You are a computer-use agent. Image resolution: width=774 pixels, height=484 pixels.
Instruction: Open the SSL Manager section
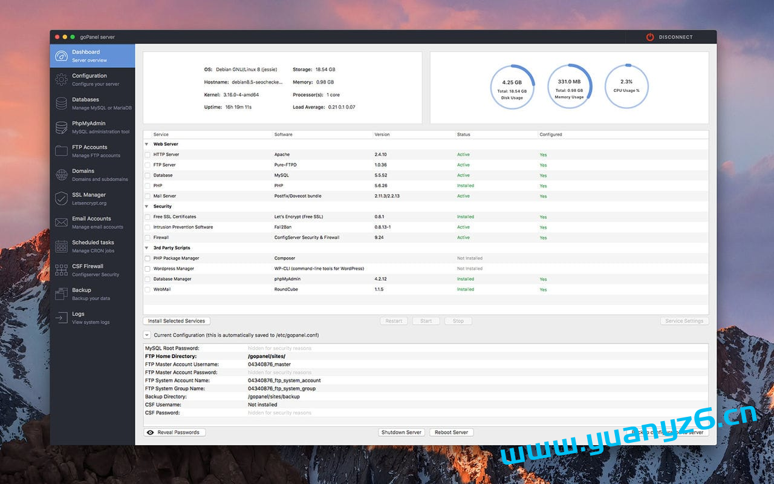(93, 198)
